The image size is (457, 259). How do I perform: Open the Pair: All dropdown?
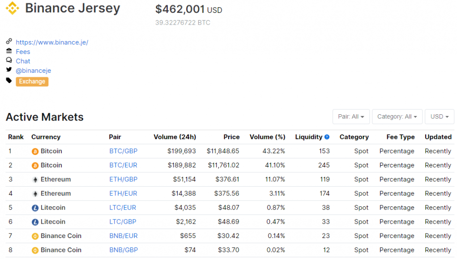coord(351,117)
